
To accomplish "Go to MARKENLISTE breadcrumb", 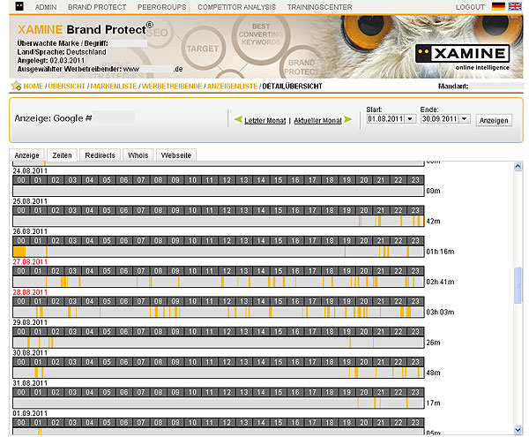I will click(x=114, y=87).
